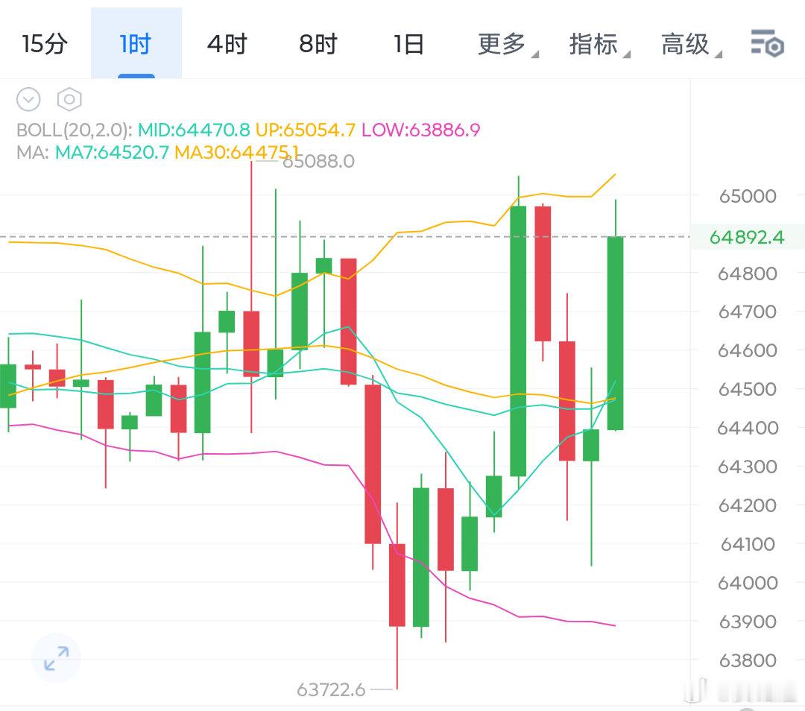
Task: Open the 指标 indicators dropdown
Action: click(599, 44)
